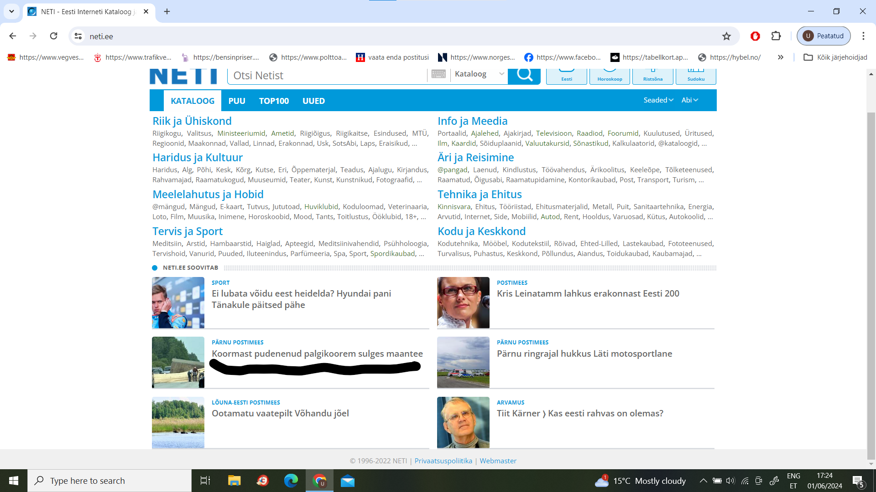
Task: Open the Webmaster footer link
Action: coord(498,461)
